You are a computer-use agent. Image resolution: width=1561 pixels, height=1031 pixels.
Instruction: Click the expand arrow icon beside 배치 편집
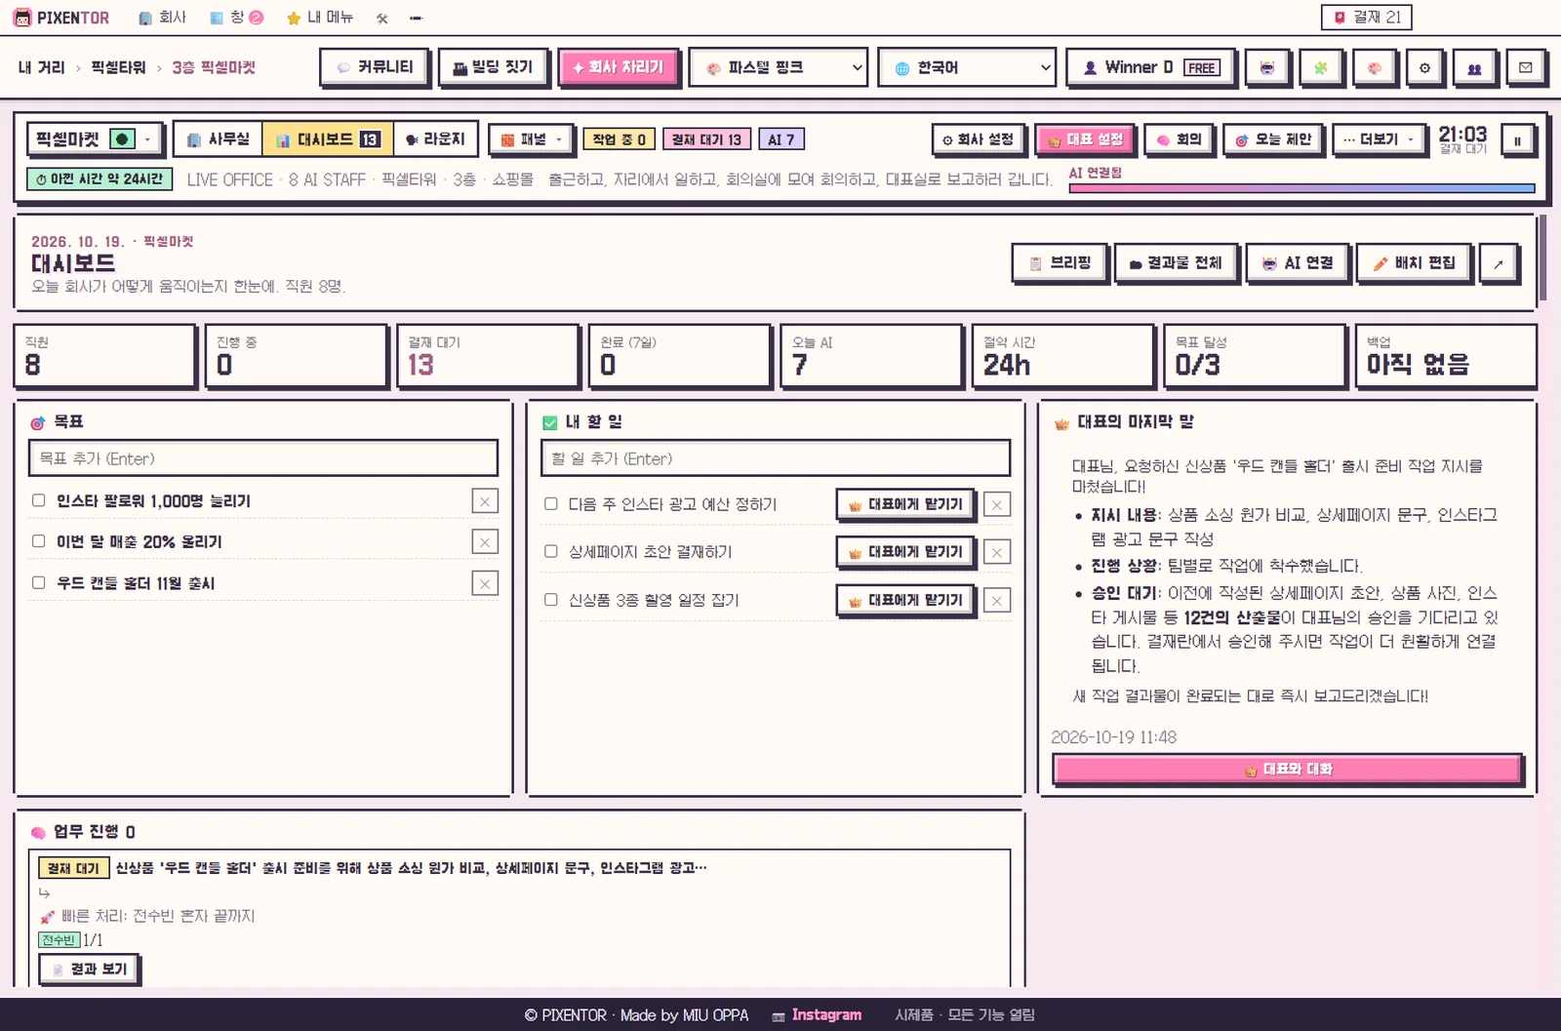point(1499,263)
